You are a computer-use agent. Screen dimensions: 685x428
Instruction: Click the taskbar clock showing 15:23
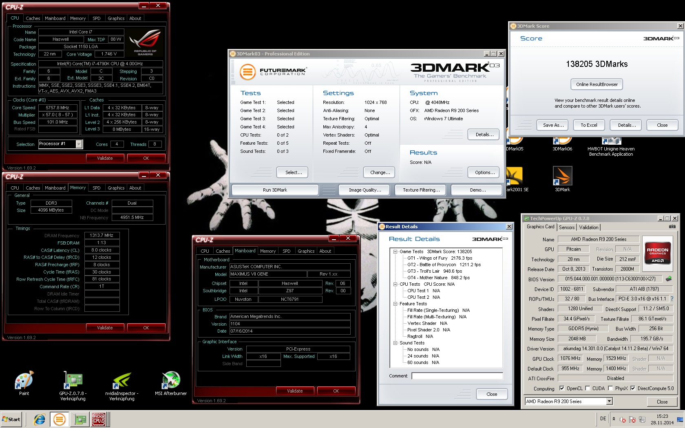(x=662, y=419)
